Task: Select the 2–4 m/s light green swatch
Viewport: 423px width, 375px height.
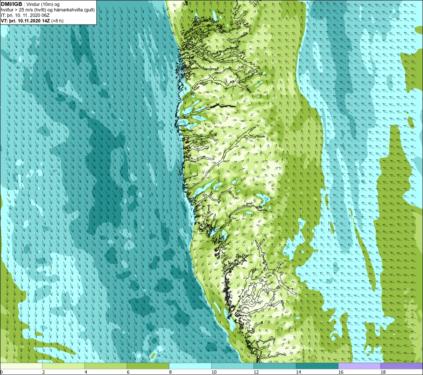Action: pos(63,366)
